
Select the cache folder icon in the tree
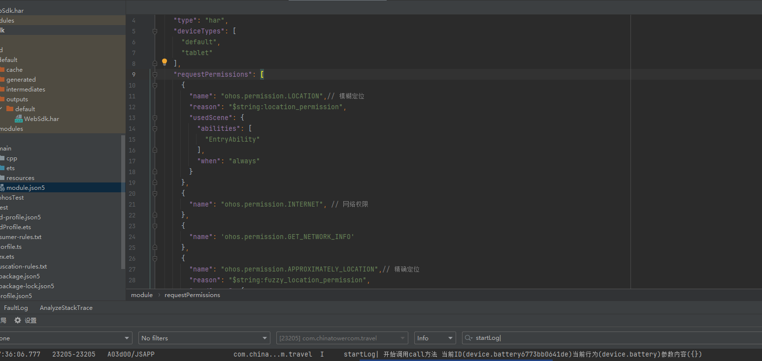(2, 70)
